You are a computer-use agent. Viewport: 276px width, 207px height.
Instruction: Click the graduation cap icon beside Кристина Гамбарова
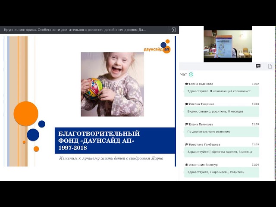coord(186,144)
